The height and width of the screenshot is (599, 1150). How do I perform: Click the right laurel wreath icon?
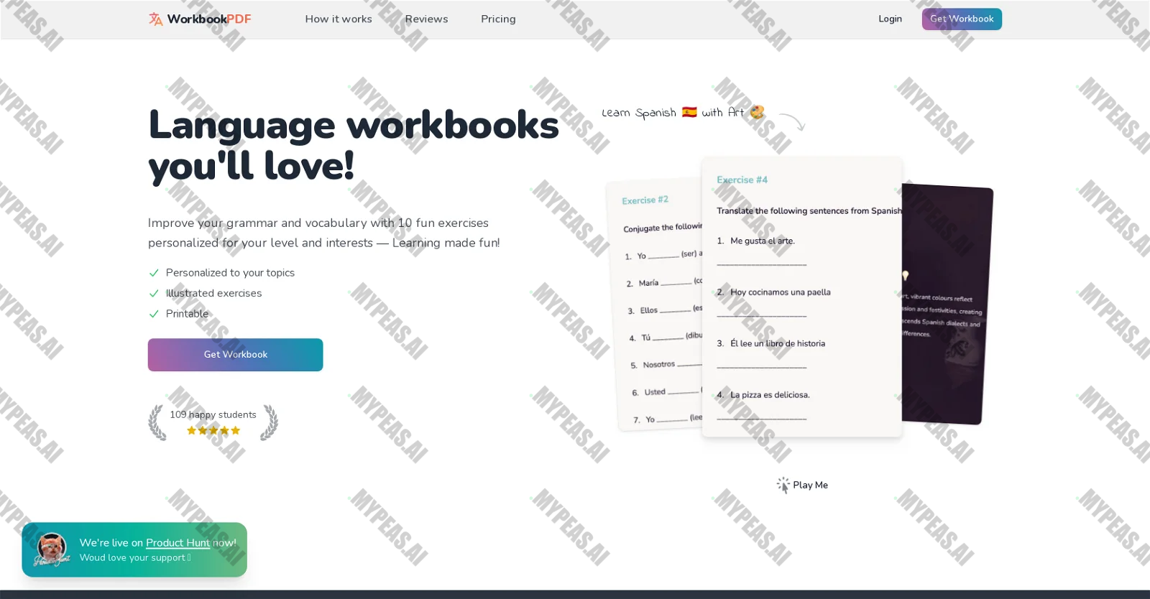[x=270, y=422]
